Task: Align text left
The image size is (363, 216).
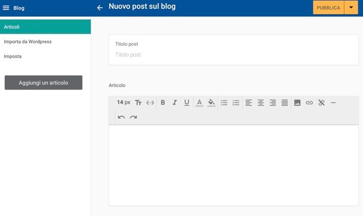Action: click(249, 102)
